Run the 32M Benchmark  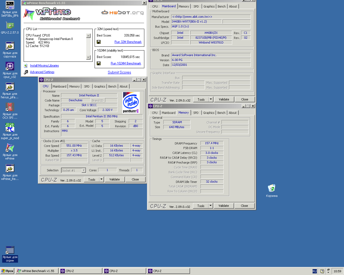click(128, 42)
